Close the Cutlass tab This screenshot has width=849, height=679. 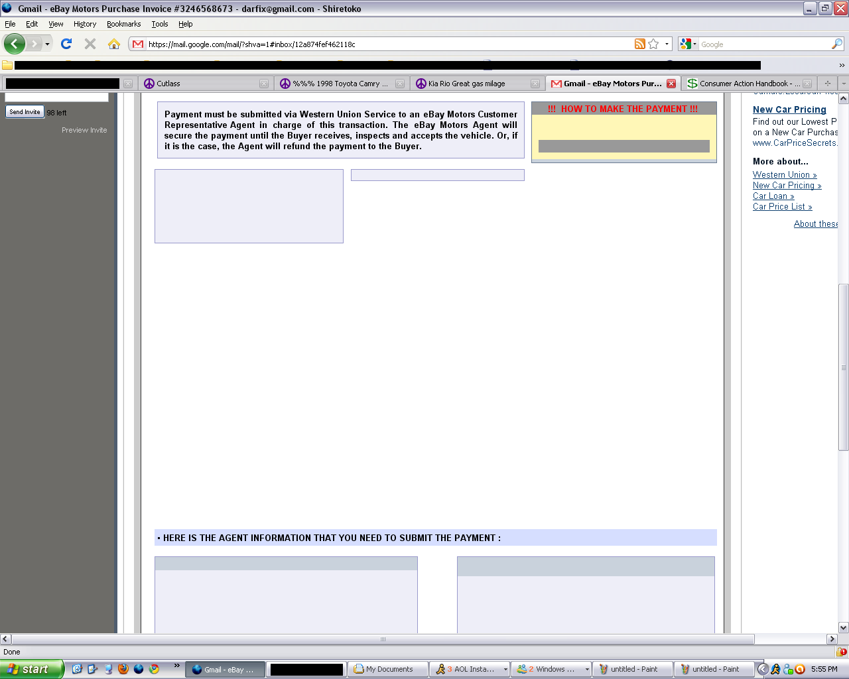264,84
